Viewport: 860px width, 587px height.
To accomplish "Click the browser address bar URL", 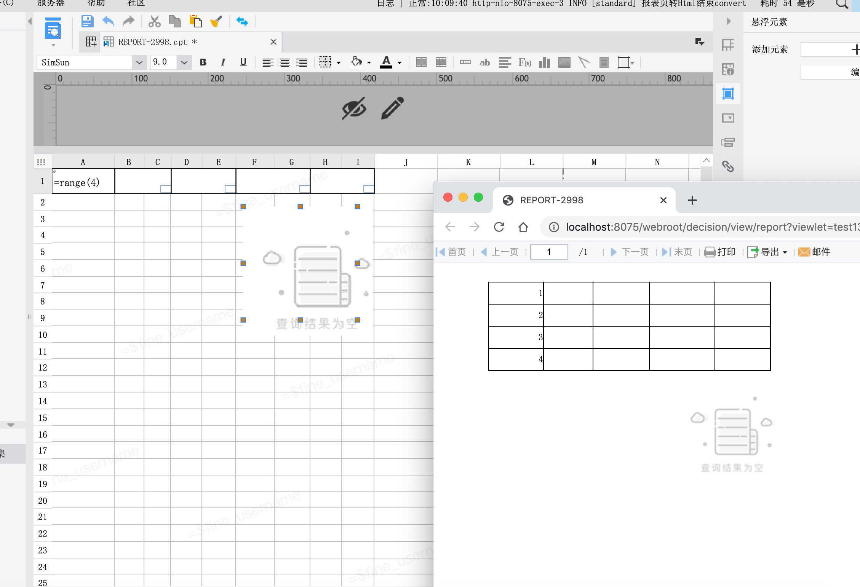I will point(712,227).
